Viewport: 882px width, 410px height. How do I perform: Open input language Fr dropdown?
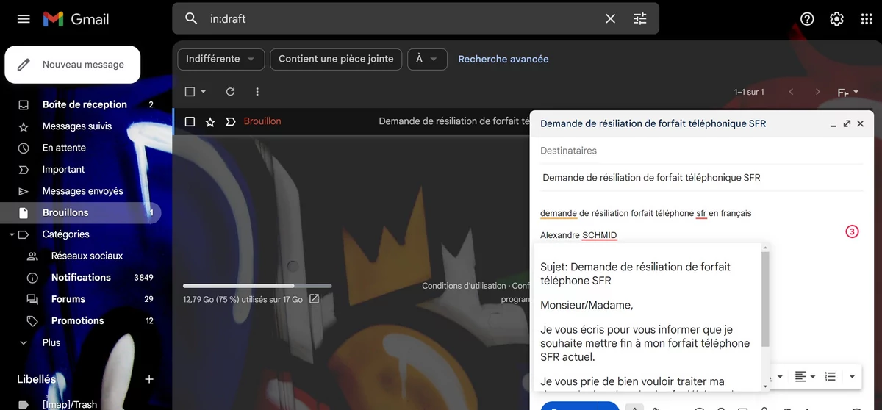(847, 93)
